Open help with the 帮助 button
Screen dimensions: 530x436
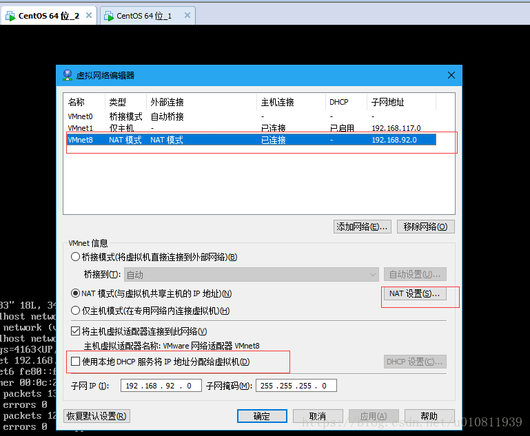click(x=429, y=416)
